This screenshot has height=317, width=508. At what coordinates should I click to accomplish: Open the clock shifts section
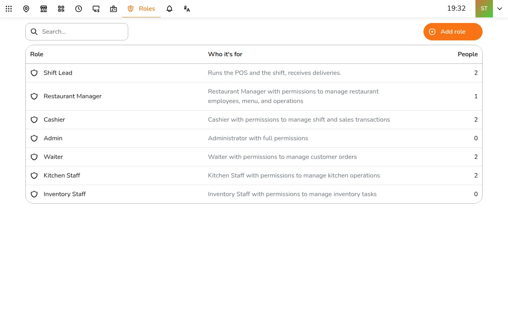click(x=79, y=9)
